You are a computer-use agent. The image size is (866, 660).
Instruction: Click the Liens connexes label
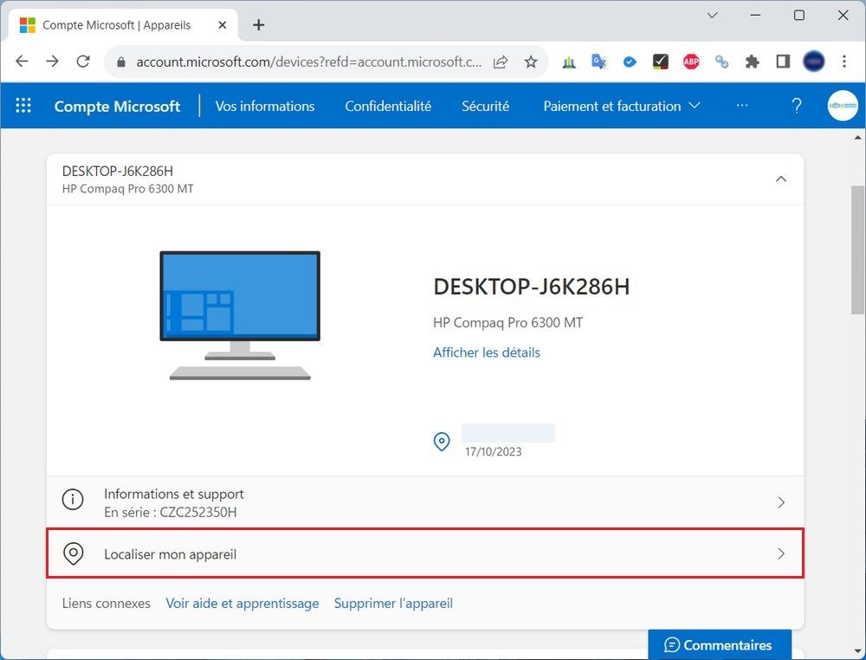[106, 603]
